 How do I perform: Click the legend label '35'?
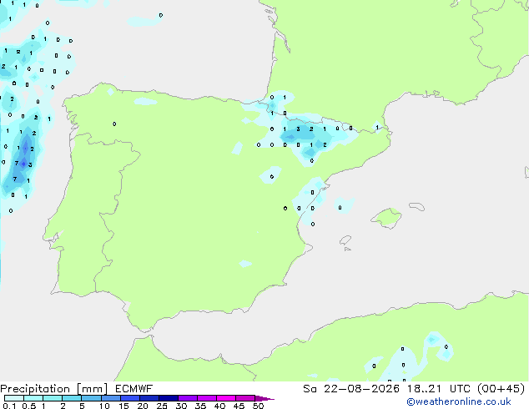(x=200, y=406)
